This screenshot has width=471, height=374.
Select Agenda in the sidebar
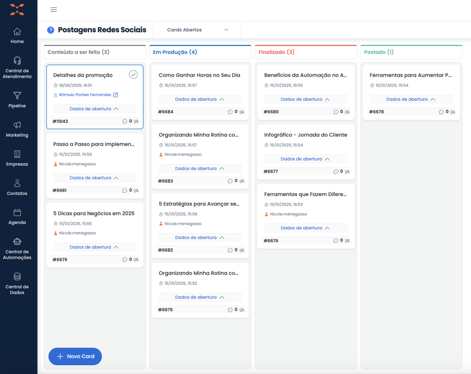[x=17, y=217]
